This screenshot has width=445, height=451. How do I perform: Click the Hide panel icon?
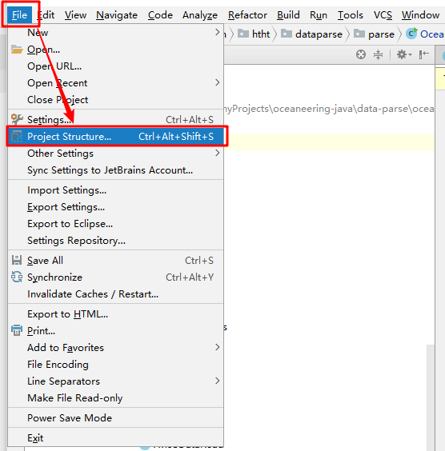click(424, 54)
